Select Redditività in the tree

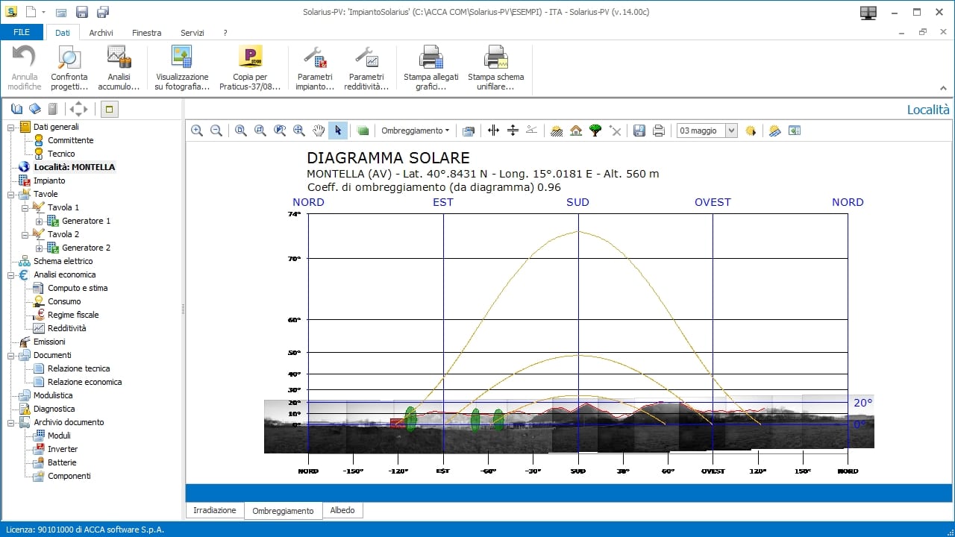tap(67, 328)
